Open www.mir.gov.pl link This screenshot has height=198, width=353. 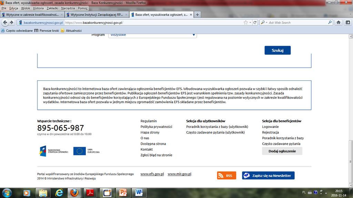click(x=179, y=174)
